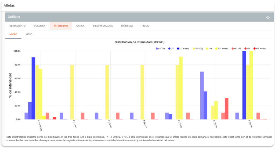Image resolution: width=275 pixels, height=148 pixels.
Task: Switch to the Picos tab
Action: tap(145, 26)
